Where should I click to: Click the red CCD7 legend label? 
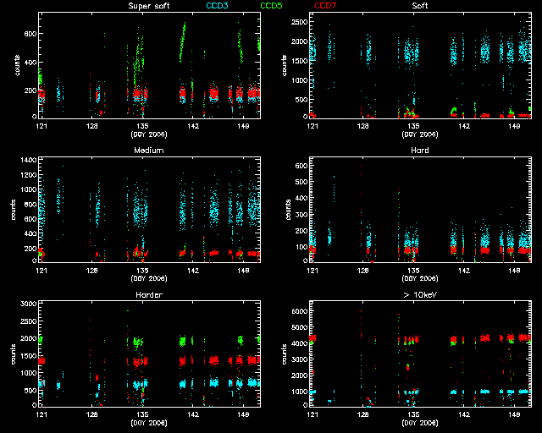[x=324, y=6]
